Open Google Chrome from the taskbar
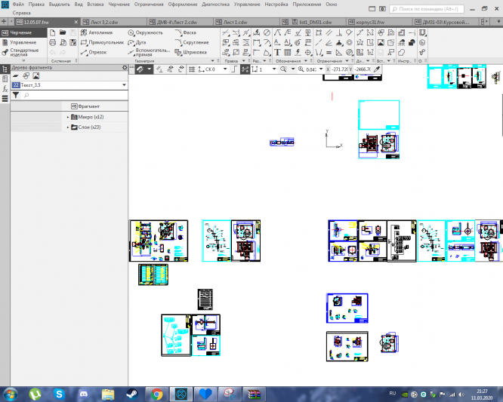 (x=156, y=394)
